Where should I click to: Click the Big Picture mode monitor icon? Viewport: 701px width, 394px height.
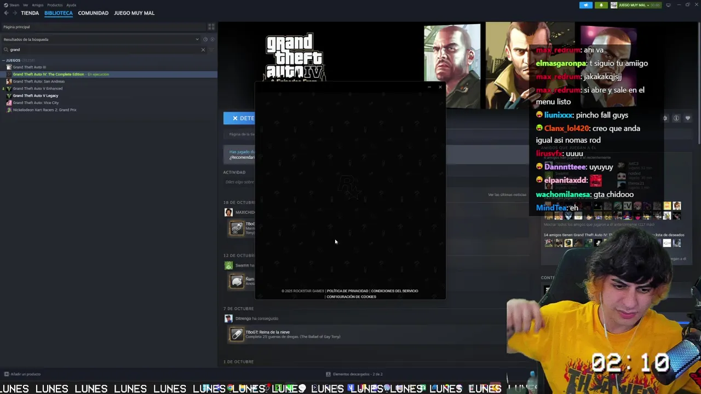[x=668, y=5]
